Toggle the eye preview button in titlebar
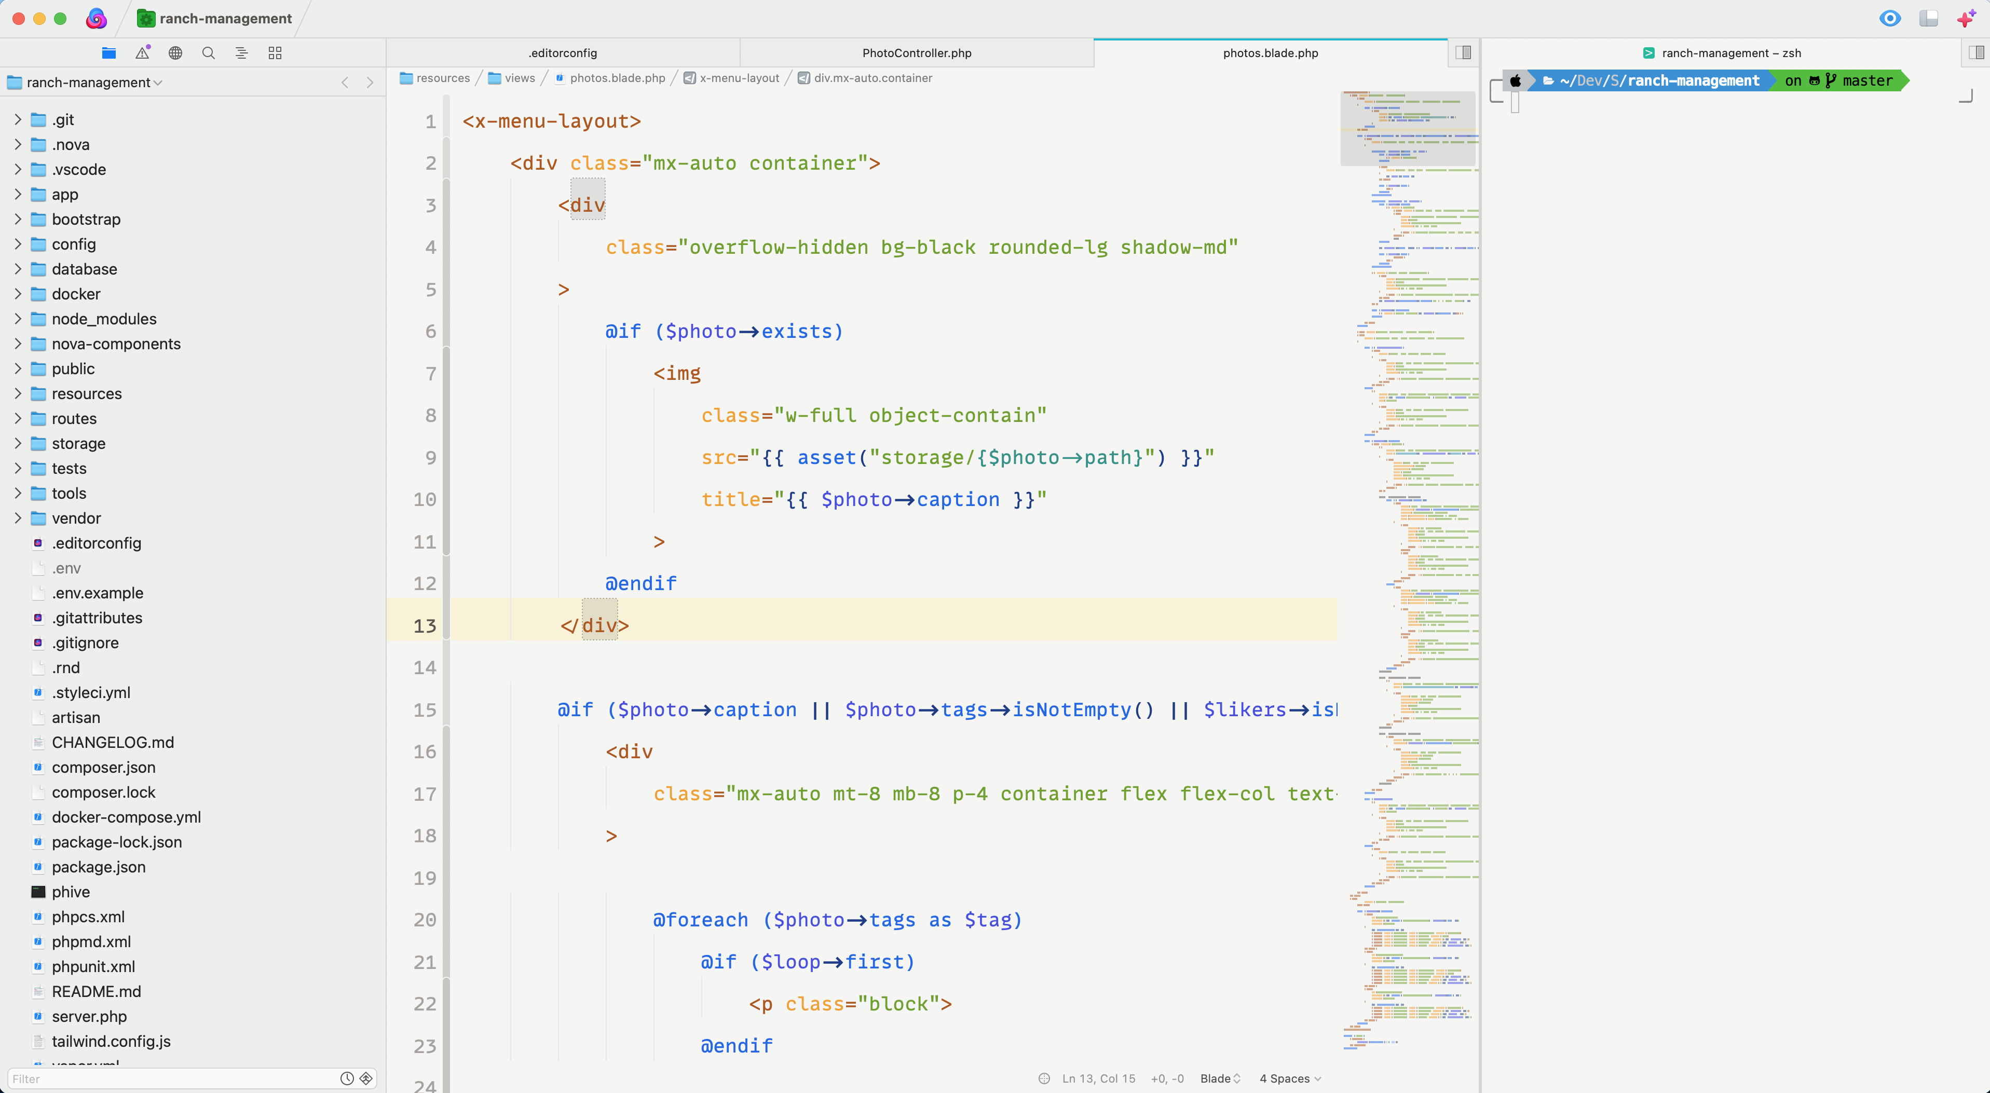The width and height of the screenshot is (1990, 1093). (1890, 19)
